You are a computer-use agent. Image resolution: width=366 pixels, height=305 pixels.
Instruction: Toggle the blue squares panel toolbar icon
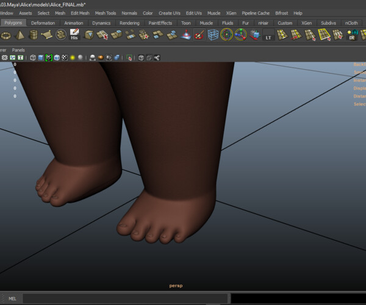pos(13,57)
